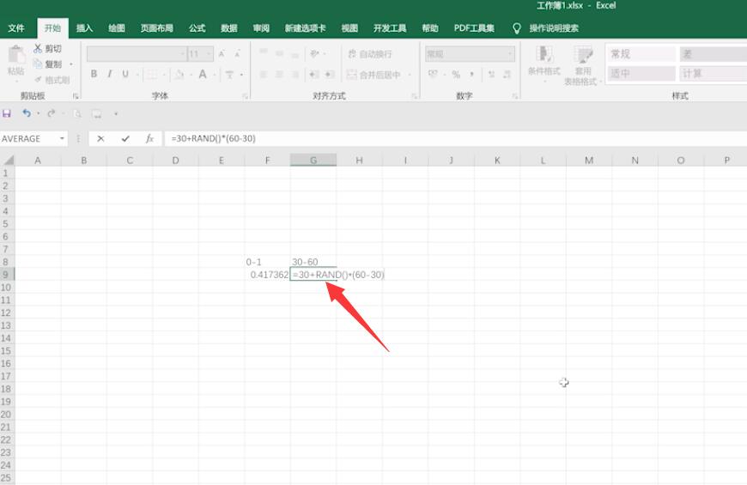Toggle Underline formatting
747x485 pixels.
(x=125, y=74)
